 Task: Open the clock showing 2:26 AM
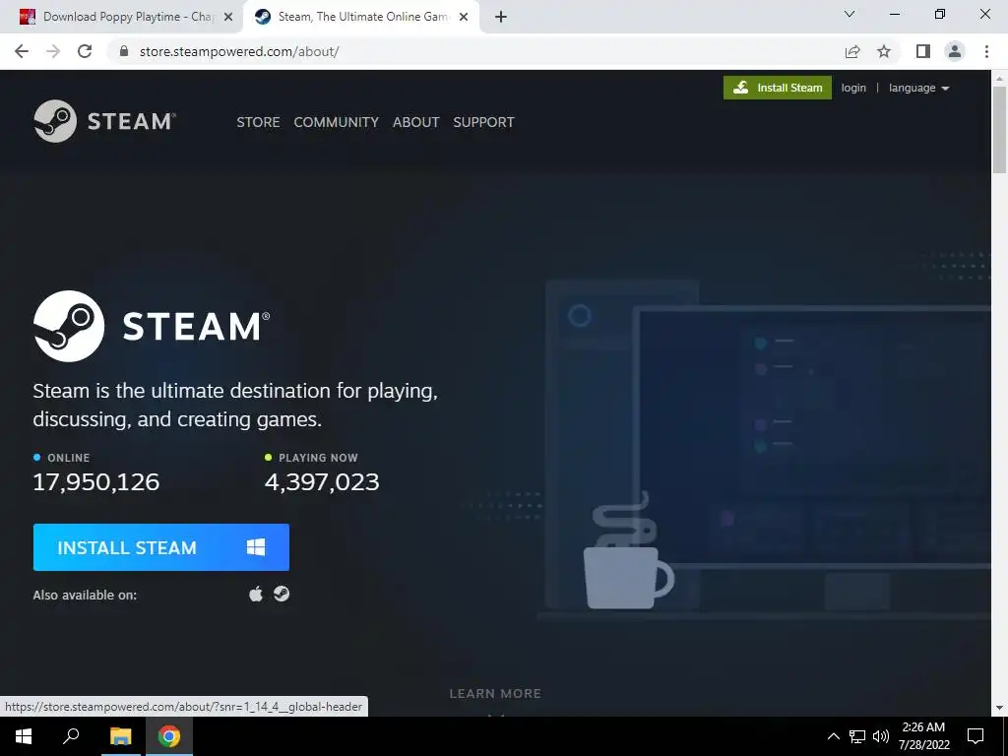923,736
